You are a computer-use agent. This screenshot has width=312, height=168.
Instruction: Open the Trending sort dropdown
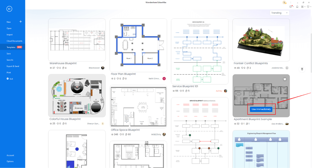(x=279, y=13)
